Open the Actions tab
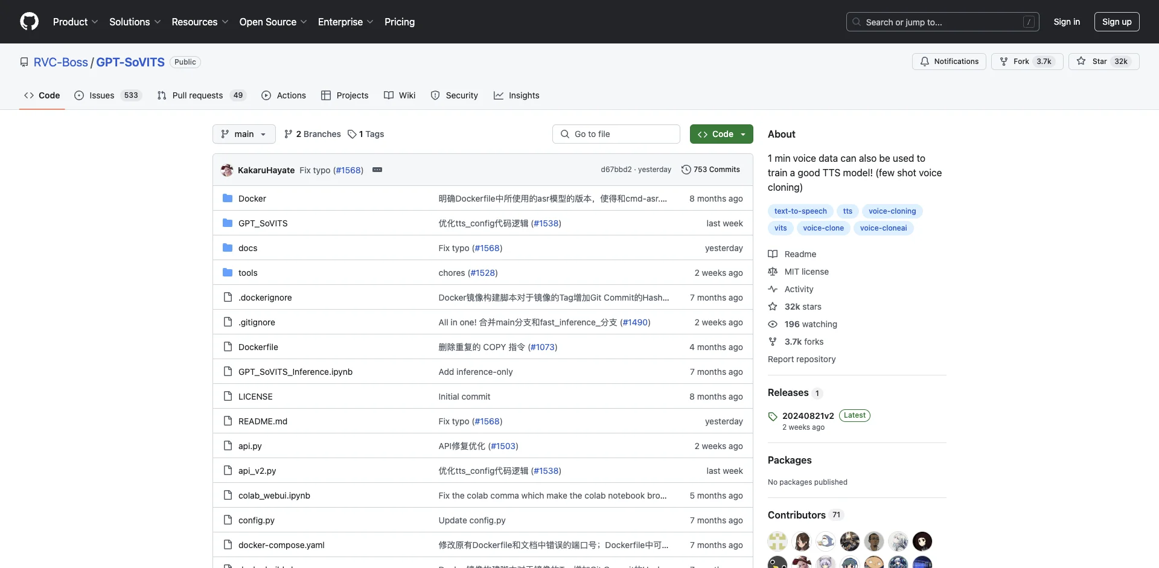Screen dimensions: 1159x568 coord(284,95)
